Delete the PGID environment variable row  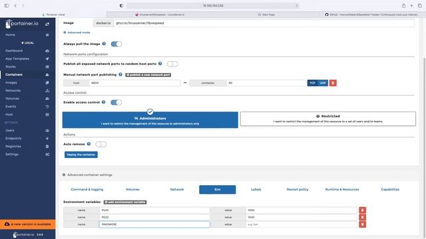pyautogui.click(x=362, y=217)
